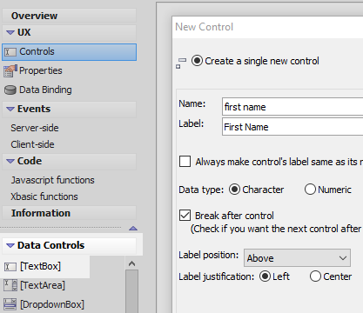The height and width of the screenshot is (313, 363).
Task: Open Client-side events
Action: (32, 144)
